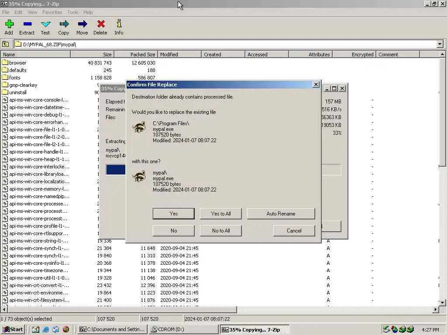Click the Extract toolbar icon
This screenshot has height=335, width=447.
(x=27, y=24)
